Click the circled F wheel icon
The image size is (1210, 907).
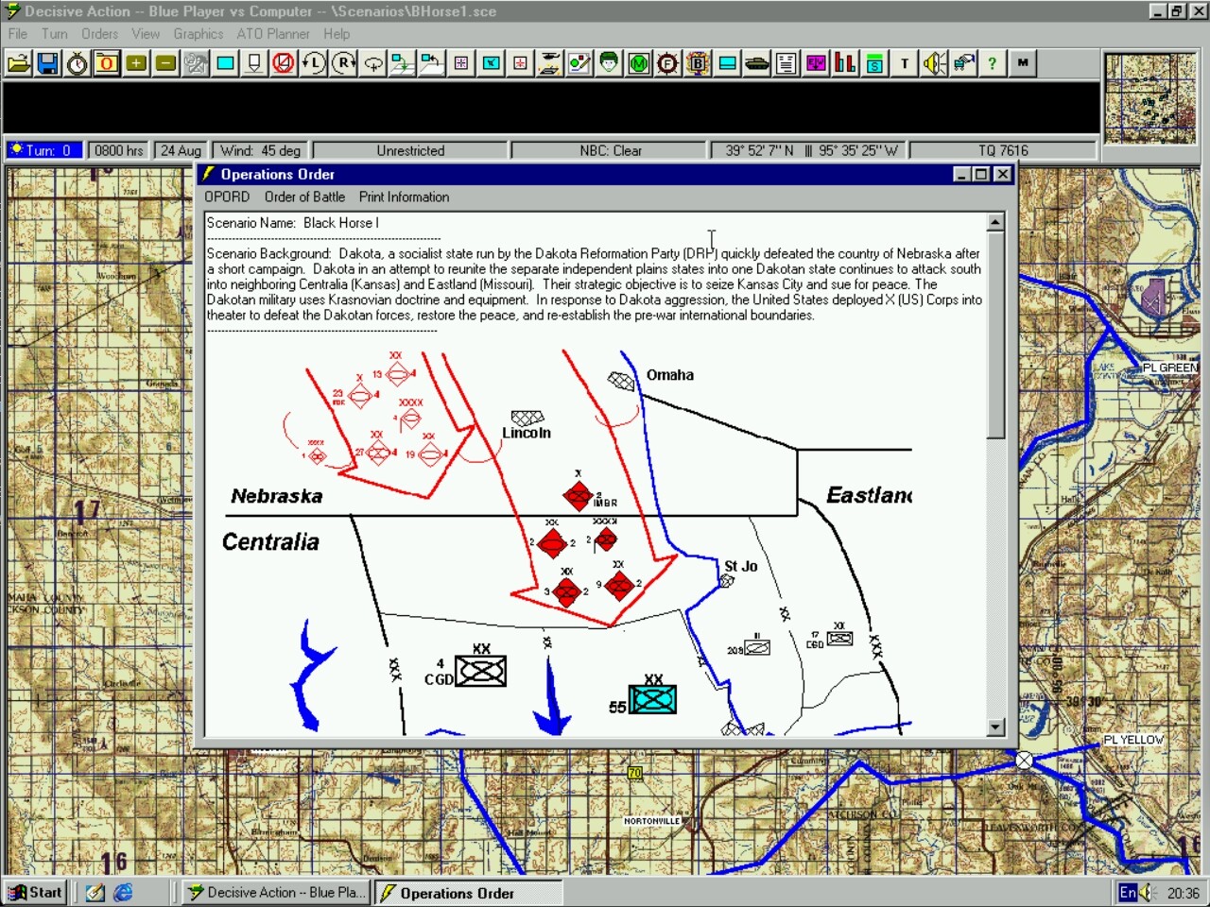668,63
